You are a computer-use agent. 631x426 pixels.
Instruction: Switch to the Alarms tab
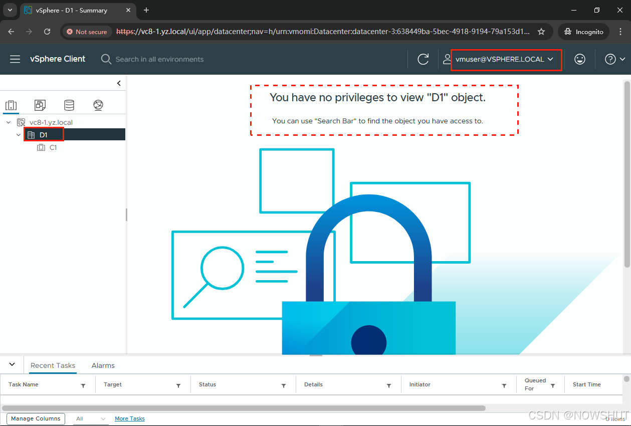(103, 365)
